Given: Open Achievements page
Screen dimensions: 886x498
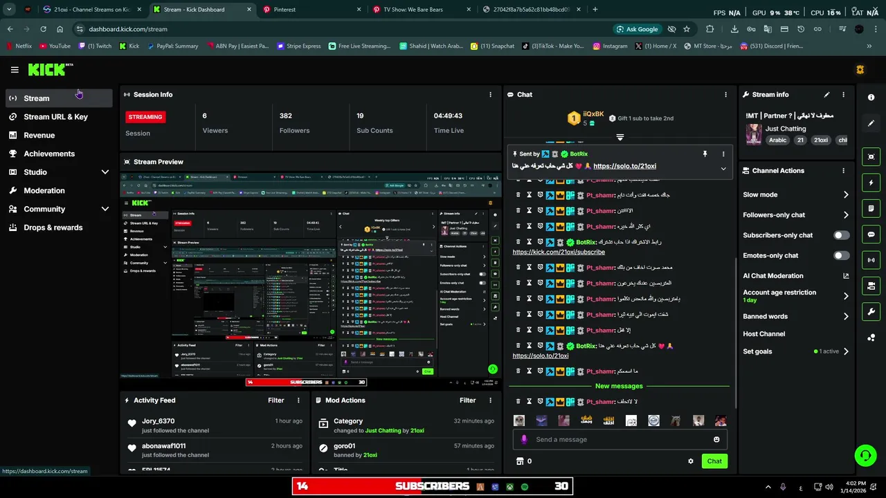Looking at the screenshot, I should click(59, 154).
